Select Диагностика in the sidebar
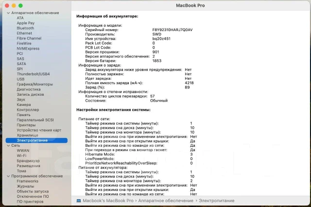 pos(29,89)
